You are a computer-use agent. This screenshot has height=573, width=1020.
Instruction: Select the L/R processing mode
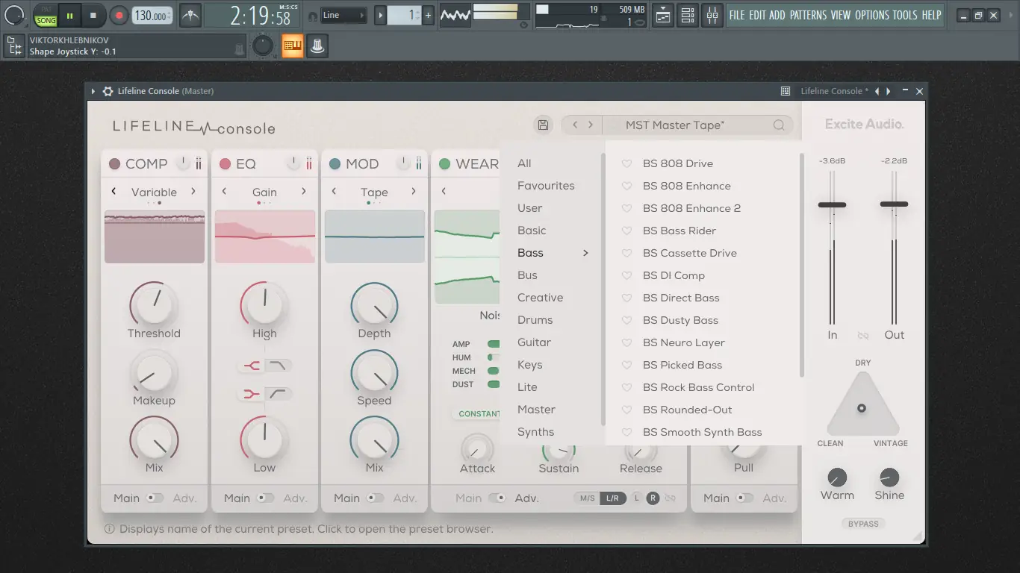coord(612,498)
